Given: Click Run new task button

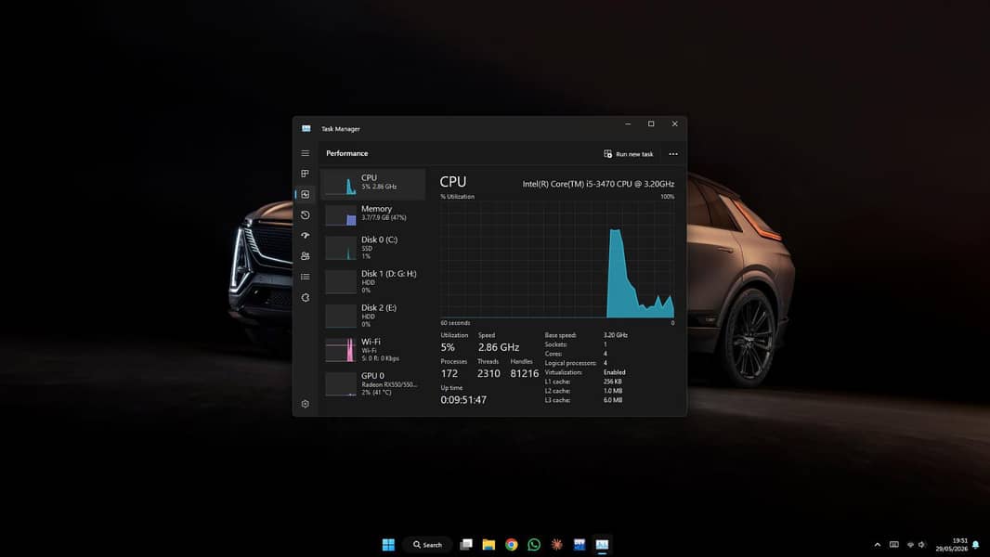Looking at the screenshot, I should coord(628,154).
